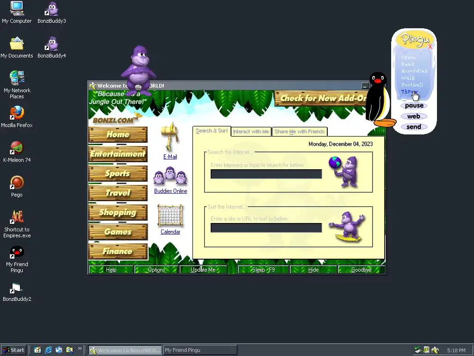The image size is (474, 356).
Task: Click the Bonzi banana system tray icon
Action: [435, 350]
